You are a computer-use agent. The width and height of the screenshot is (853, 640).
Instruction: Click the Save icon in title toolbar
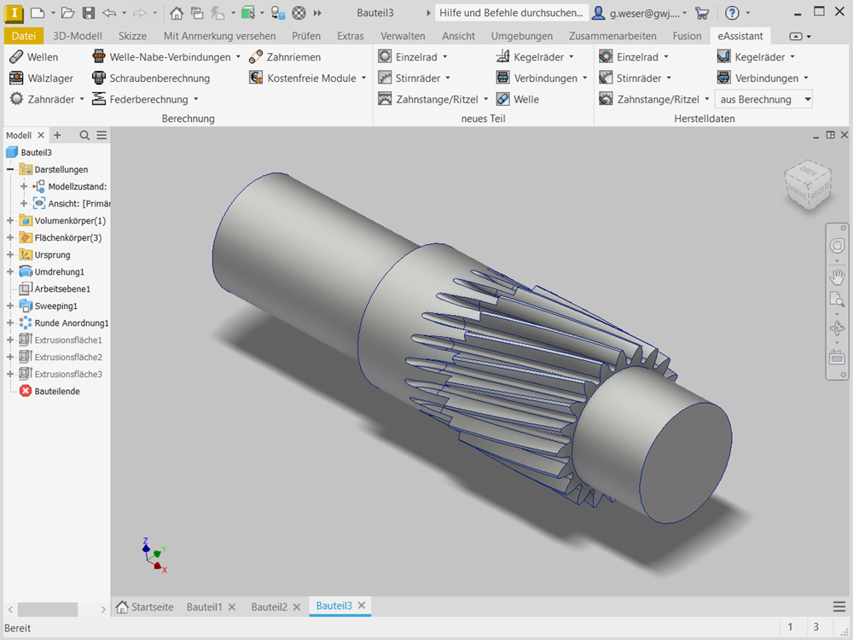point(89,13)
